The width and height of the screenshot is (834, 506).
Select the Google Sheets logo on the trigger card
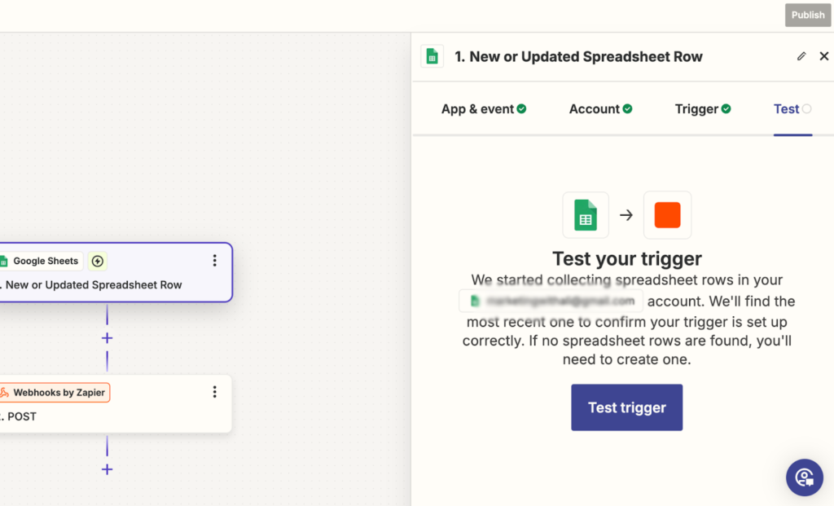(9, 261)
